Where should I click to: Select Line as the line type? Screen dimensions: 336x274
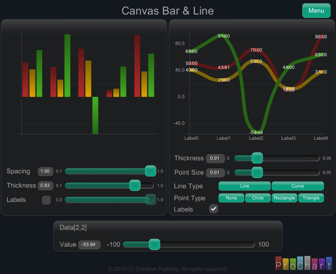coord(244,186)
